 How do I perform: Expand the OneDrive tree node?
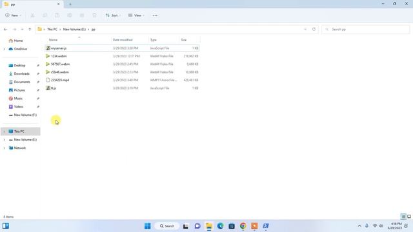[5, 49]
